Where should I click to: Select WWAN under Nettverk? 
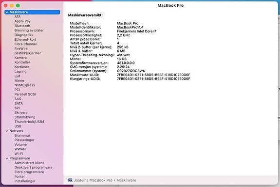(20, 149)
